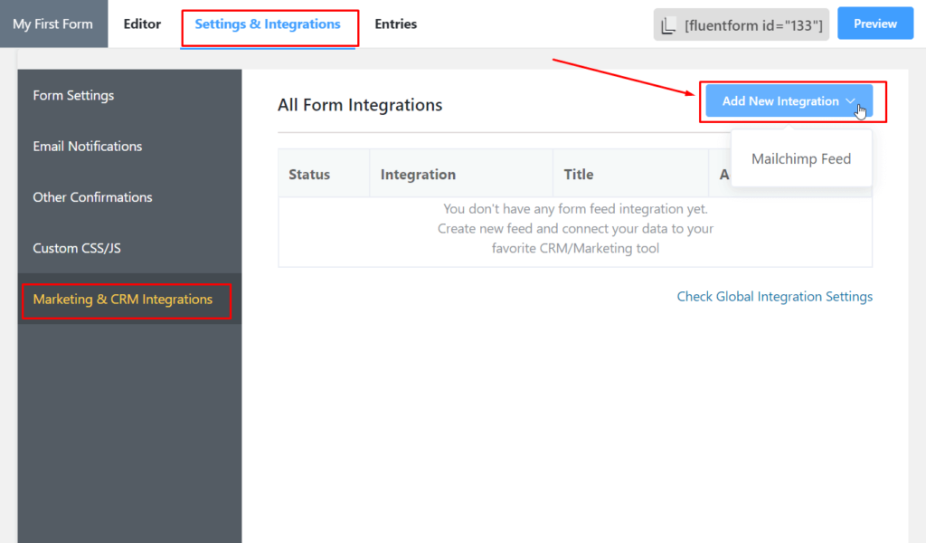
Task: Open Other Confirmations settings
Action: [x=93, y=197]
